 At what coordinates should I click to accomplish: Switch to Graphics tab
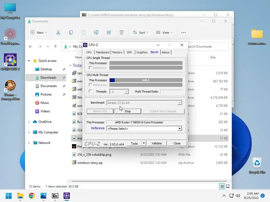click(x=142, y=52)
